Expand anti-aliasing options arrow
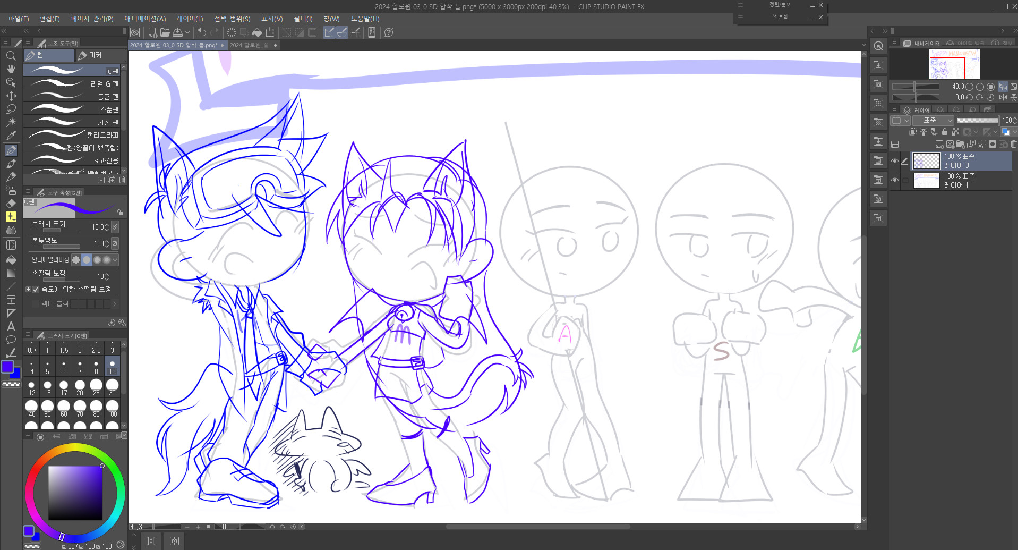Screen dimensions: 1018x550 point(115,260)
